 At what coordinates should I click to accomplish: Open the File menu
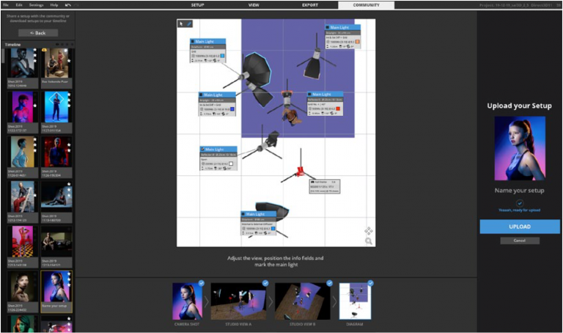6,5
